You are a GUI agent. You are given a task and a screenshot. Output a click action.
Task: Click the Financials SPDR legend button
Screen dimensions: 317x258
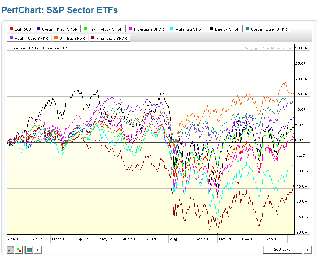coord(110,38)
